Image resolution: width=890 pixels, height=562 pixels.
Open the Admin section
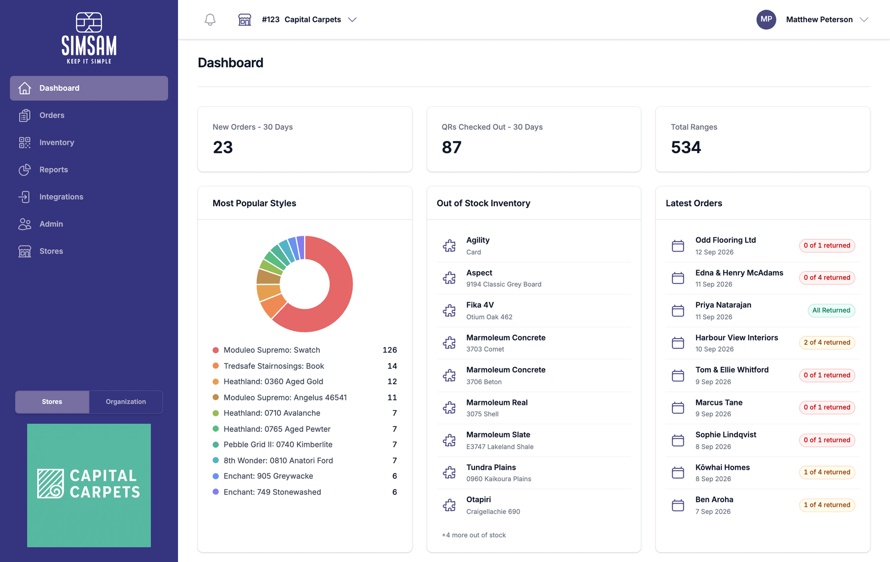89,224
